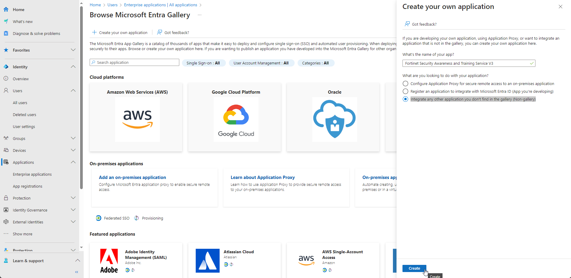The width and height of the screenshot is (571, 278).
Task: Click the Identity Governance icon
Action: tap(6, 210)
